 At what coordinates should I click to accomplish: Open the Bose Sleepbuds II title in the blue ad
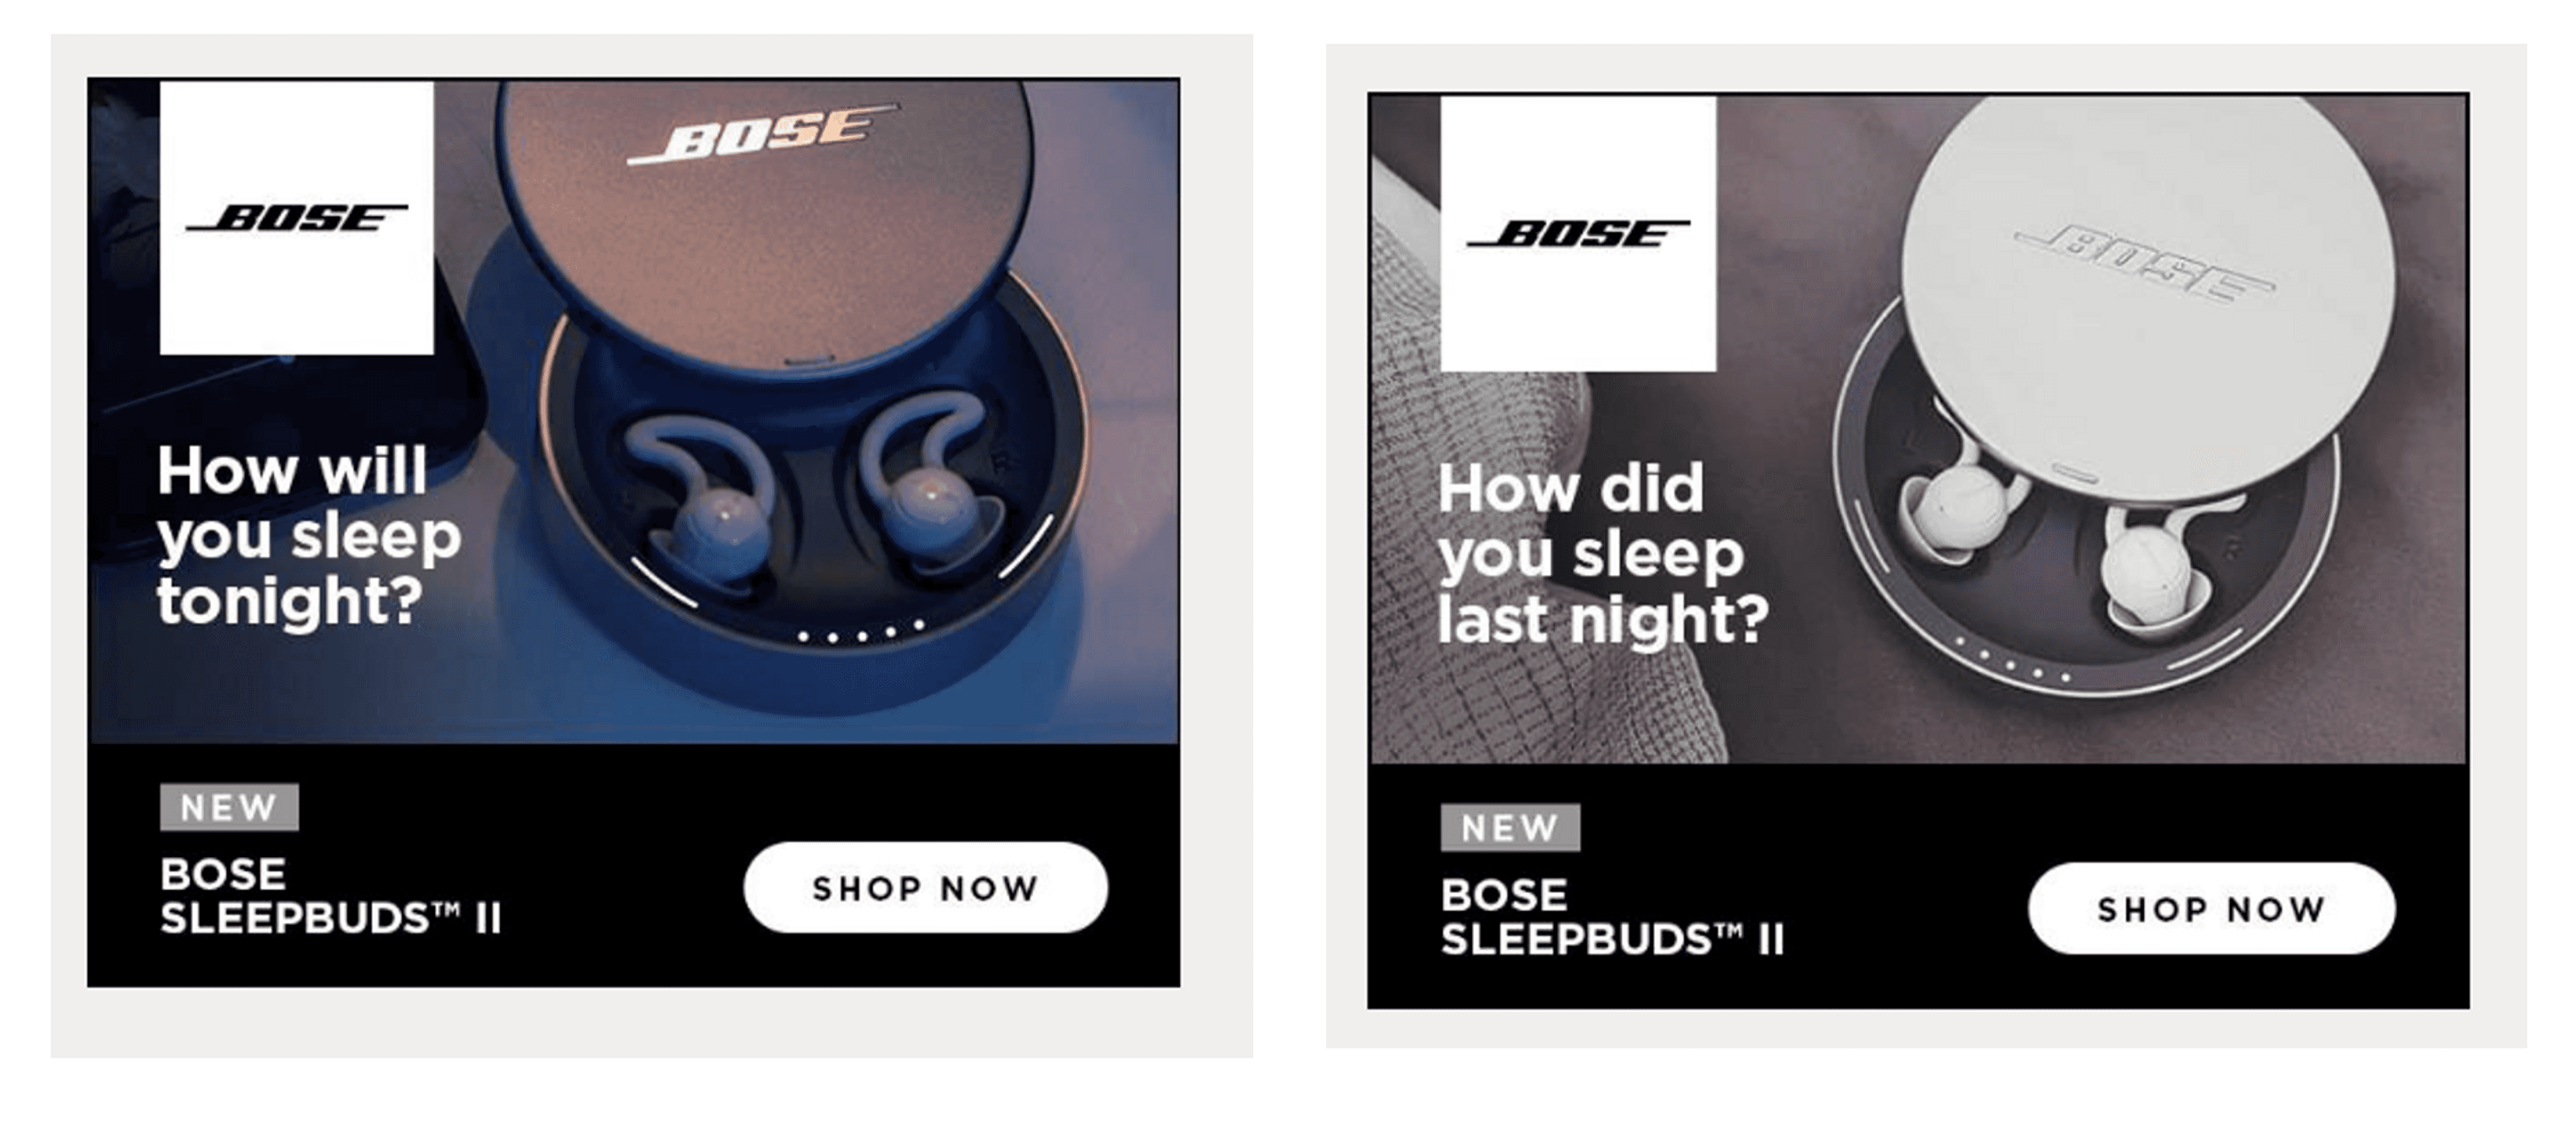click(x=330, y=895)
